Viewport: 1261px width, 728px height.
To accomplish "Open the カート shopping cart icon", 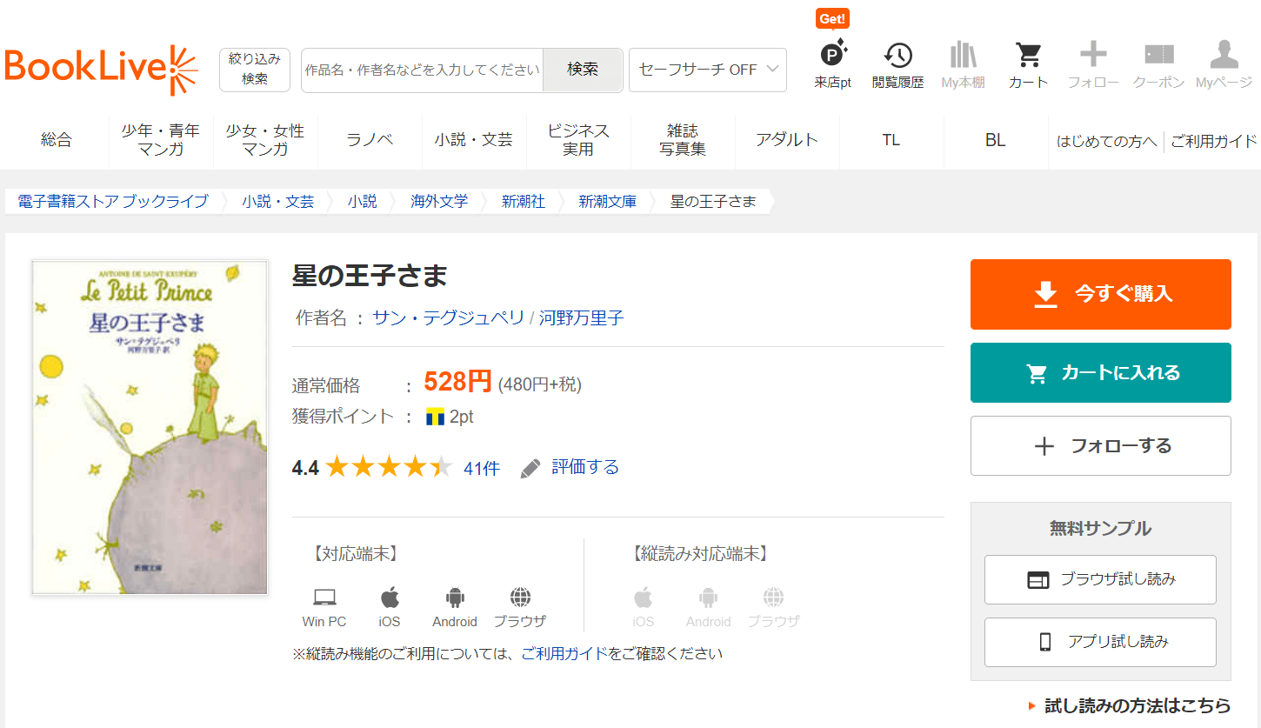I will 1028,57.
